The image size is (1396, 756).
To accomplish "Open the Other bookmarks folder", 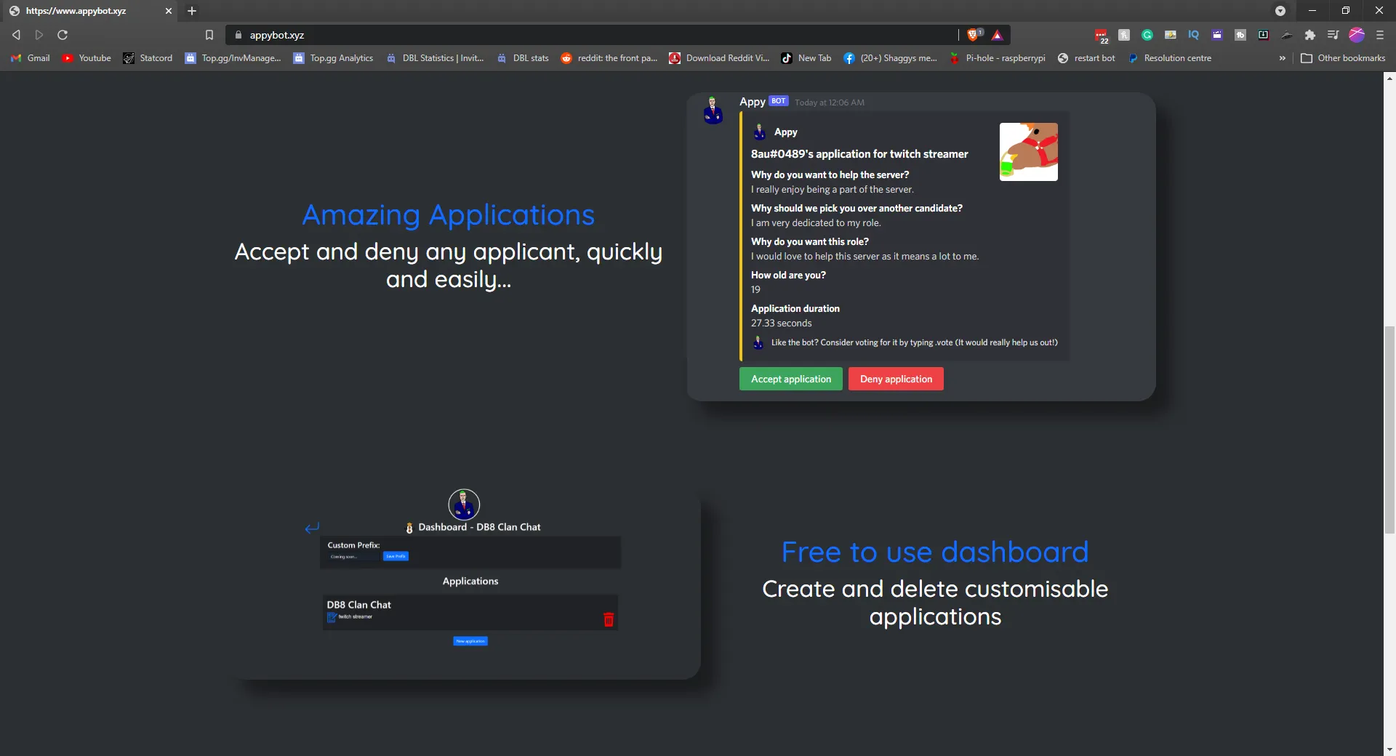I will click(1343, 58).
